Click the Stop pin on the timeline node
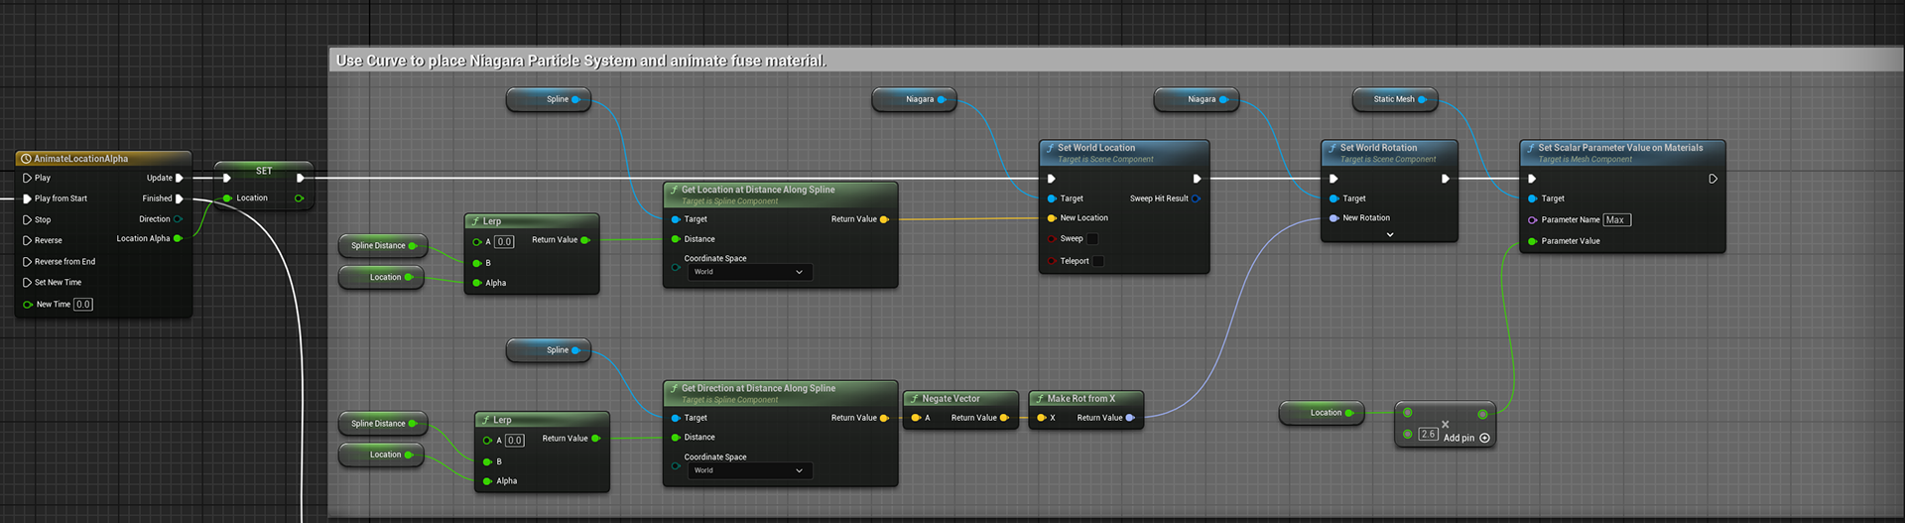 (x=28, y=219)
